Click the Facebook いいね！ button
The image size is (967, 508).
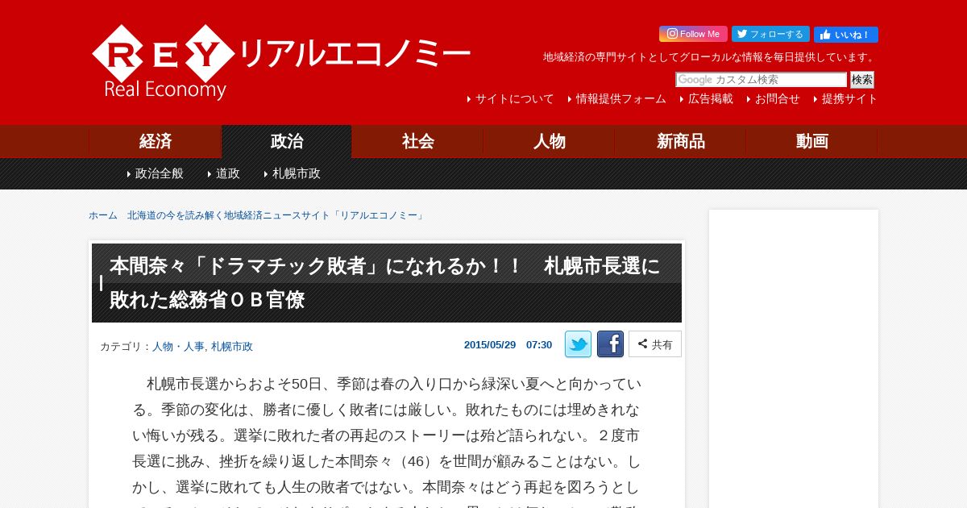click(x=846, y=35)
